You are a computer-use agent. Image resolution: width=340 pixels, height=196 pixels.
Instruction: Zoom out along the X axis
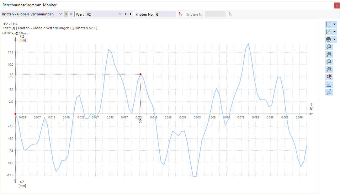(x=329, y=54)
